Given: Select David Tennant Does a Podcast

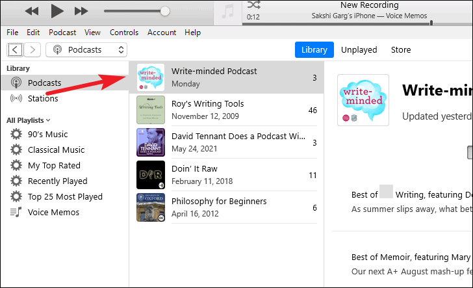Looking at the screenshot, I should click(227, 142).
